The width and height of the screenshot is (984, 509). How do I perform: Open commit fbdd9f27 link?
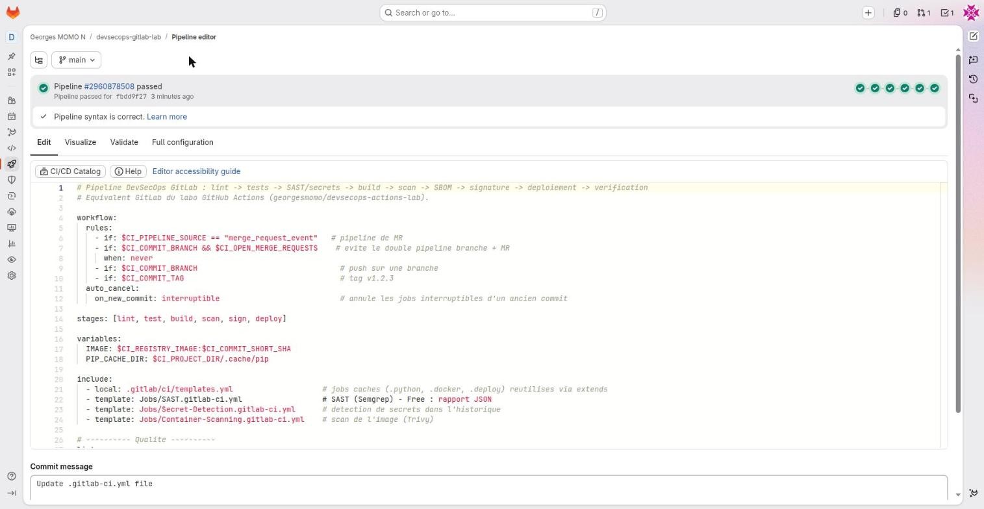131,97
